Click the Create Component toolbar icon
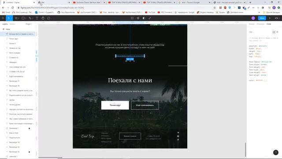This screenshot has height=159, width=282. [x=138, y=18]
